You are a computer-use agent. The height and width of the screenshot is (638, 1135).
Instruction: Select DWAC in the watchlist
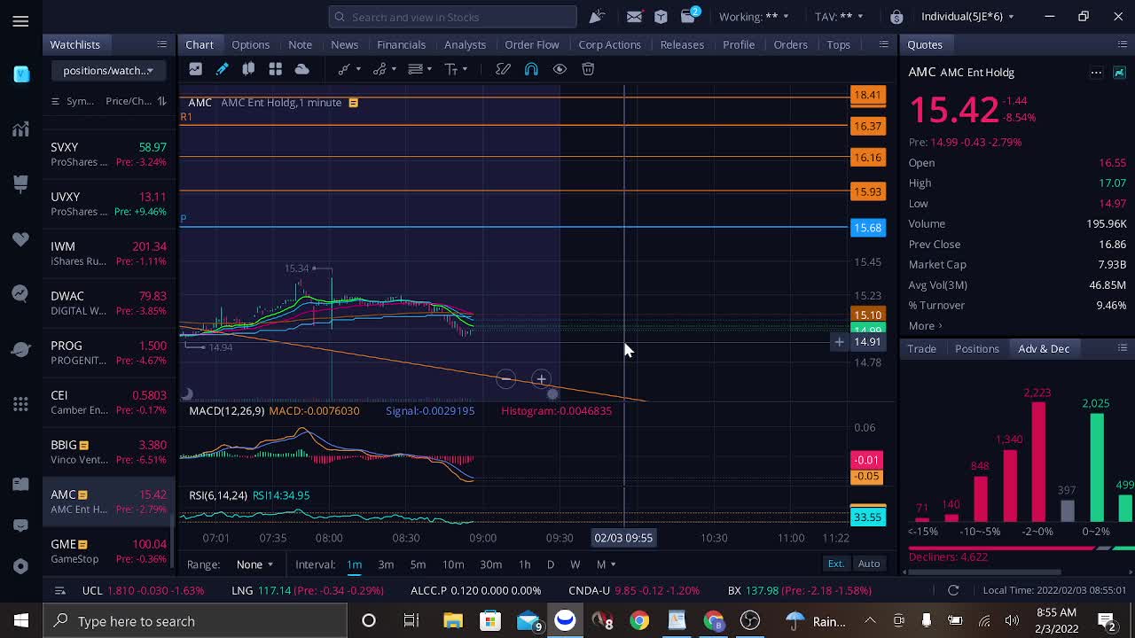point(108,303)
